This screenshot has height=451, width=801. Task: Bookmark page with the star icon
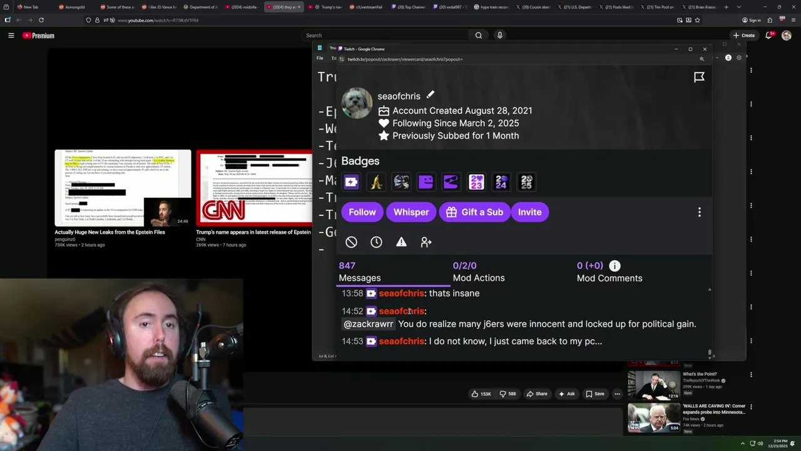click(697, 20)
